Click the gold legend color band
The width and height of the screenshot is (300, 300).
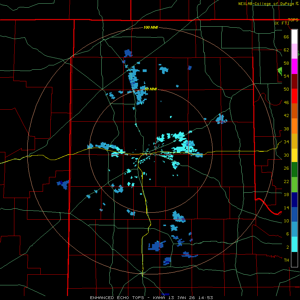point(294,141)
